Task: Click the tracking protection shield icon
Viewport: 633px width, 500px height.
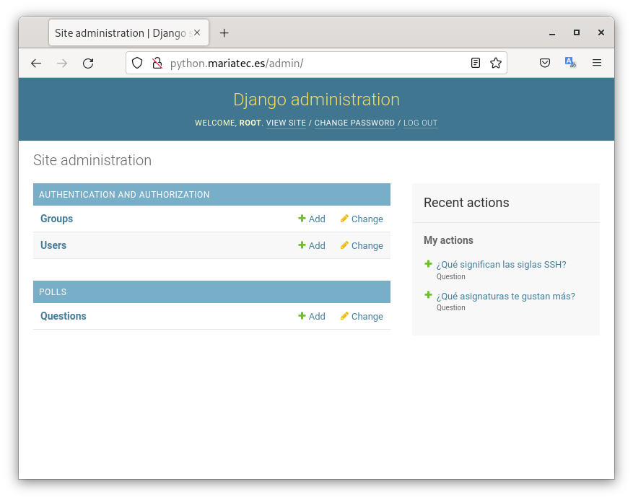Action: pyautogui.click(x=137, y=63)
